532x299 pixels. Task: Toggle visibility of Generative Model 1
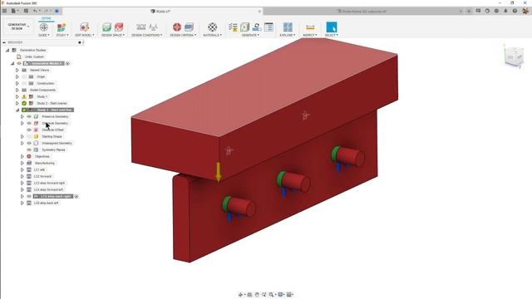[19, 63]
